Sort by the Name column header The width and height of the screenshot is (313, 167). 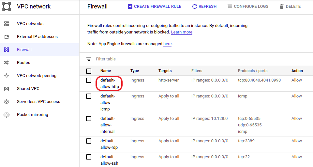coord(106,71)
